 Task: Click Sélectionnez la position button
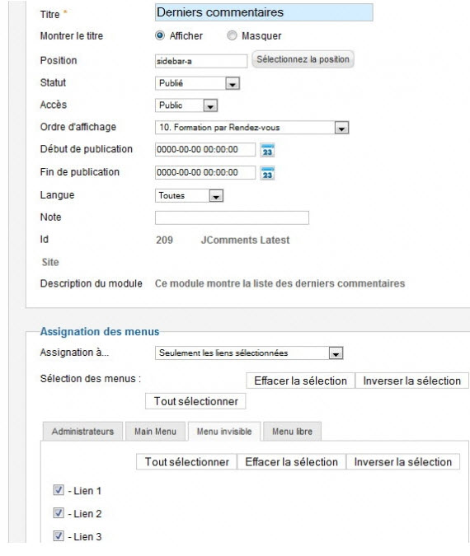pyautogui.click(x=303, y=59)
